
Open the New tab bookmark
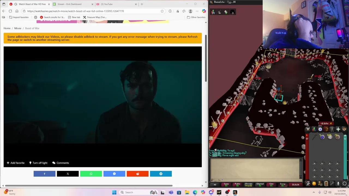pyautogui.click(x=74, y=17)
